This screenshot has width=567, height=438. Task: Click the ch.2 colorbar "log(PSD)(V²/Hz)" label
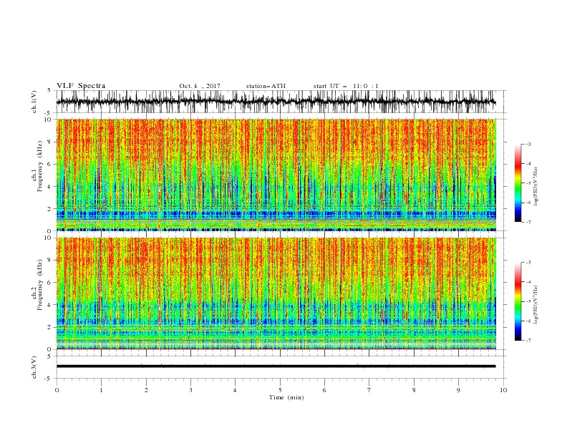click(x=535, y=305)
